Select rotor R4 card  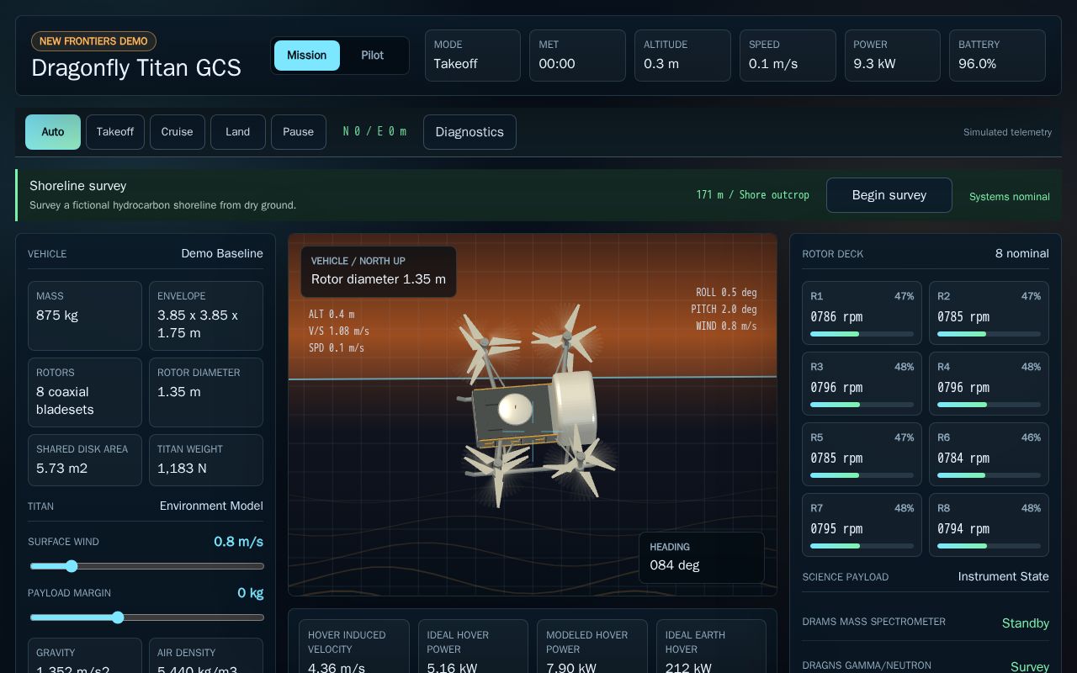989,384
